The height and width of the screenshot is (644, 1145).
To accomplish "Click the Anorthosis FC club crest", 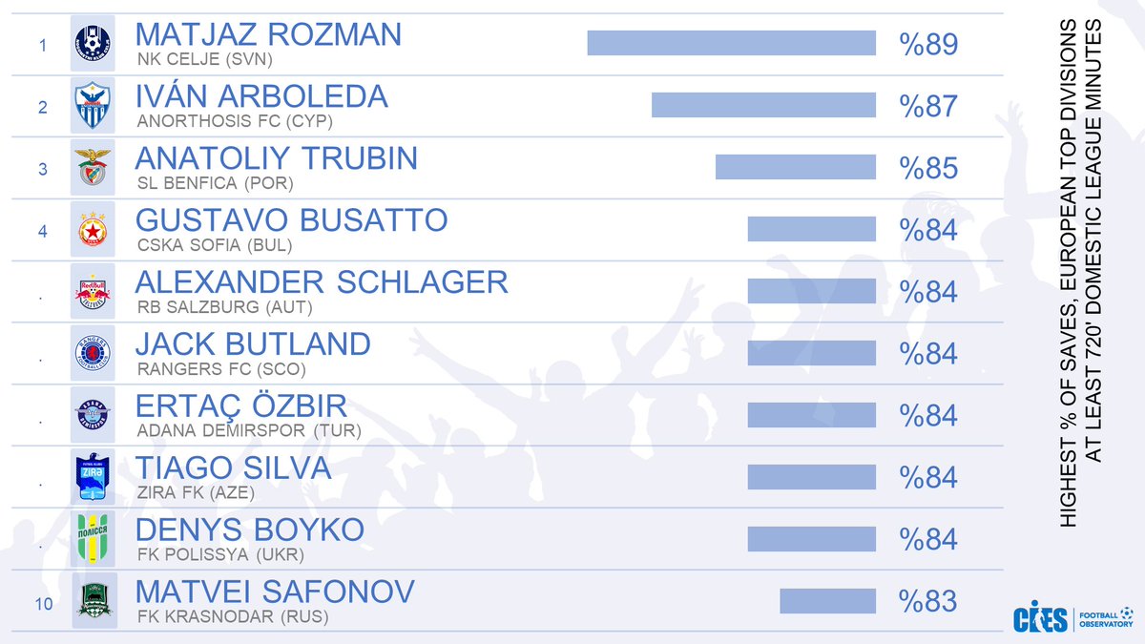I will (x=94, y=105).
